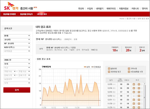
Task: Click the 전체평균 chart legend entry
Action: (96, 67)
